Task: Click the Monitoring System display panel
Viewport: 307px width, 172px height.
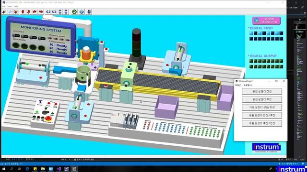Action: [x=41, y=37]
